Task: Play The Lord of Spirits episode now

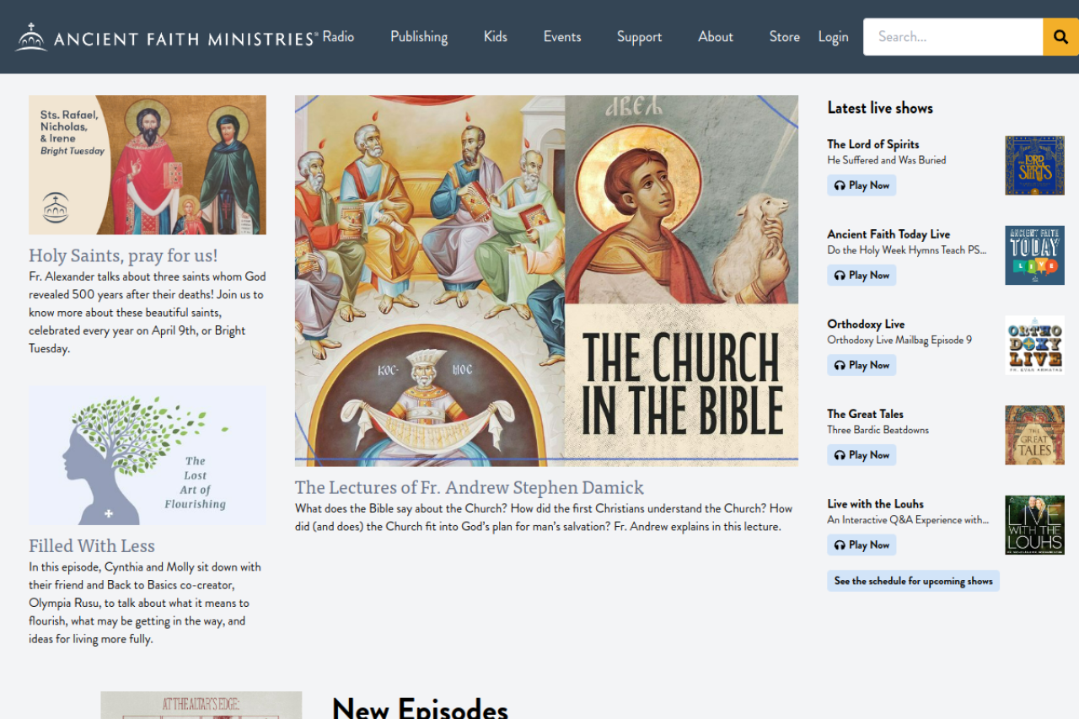Action: click(861, 185)
